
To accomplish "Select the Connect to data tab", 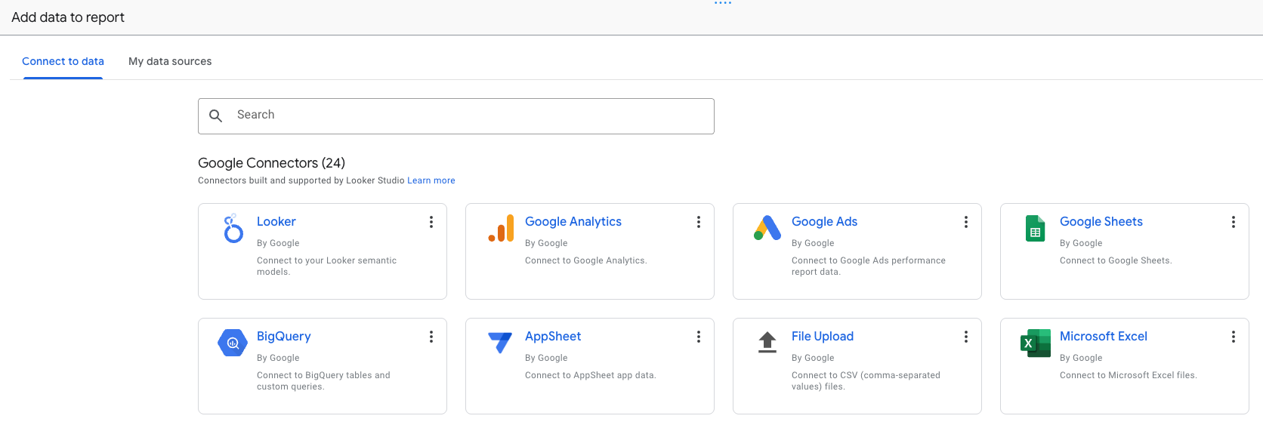I will pos(63,61).
